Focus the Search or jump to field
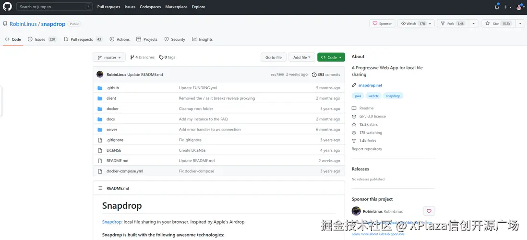The width and height of the screenshot is (527, 240). tap(54, 7)
